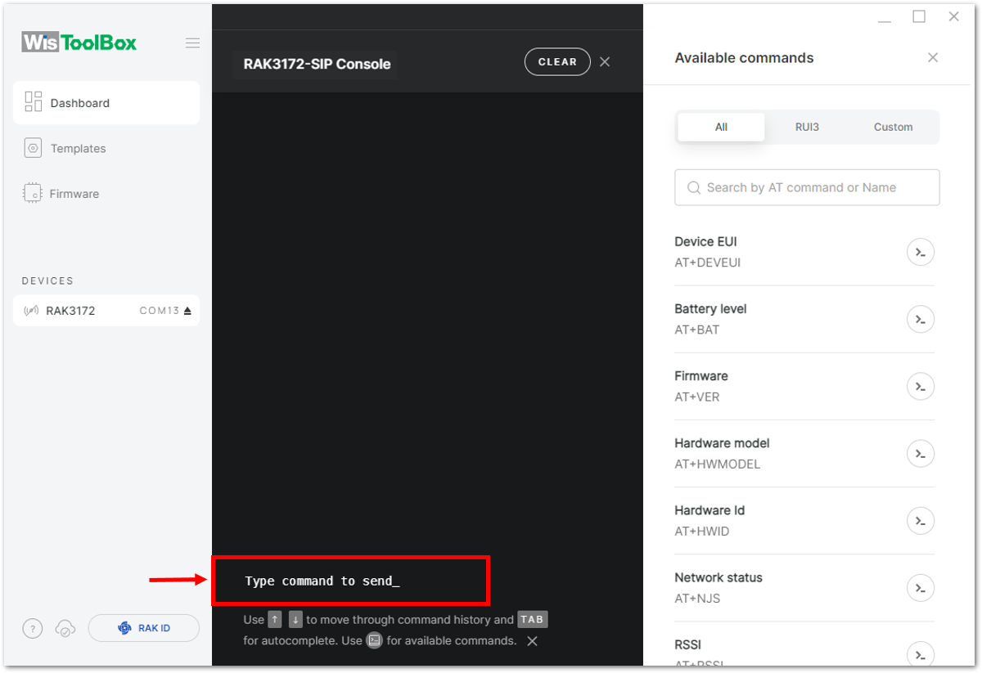Sign in with the RAK ID button

144,628
